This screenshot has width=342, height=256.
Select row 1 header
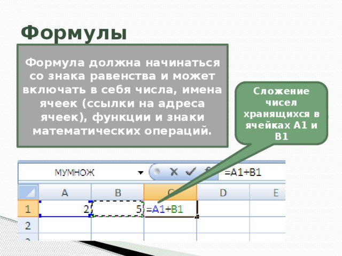coord(28,209)
